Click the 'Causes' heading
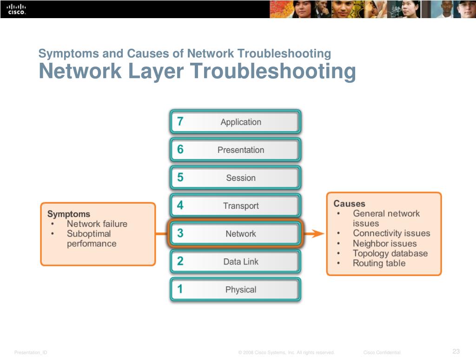 (x=350, y=204)
